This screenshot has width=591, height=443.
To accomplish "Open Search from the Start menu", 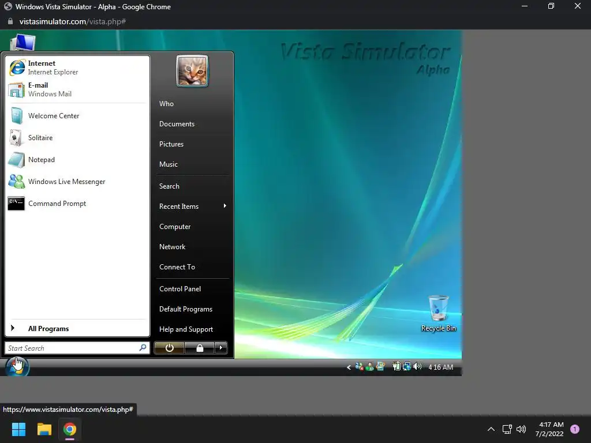I will point(192,186).
